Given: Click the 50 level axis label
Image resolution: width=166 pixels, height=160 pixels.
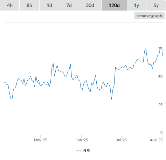Looking at the screenshot, I should (160, 77).
